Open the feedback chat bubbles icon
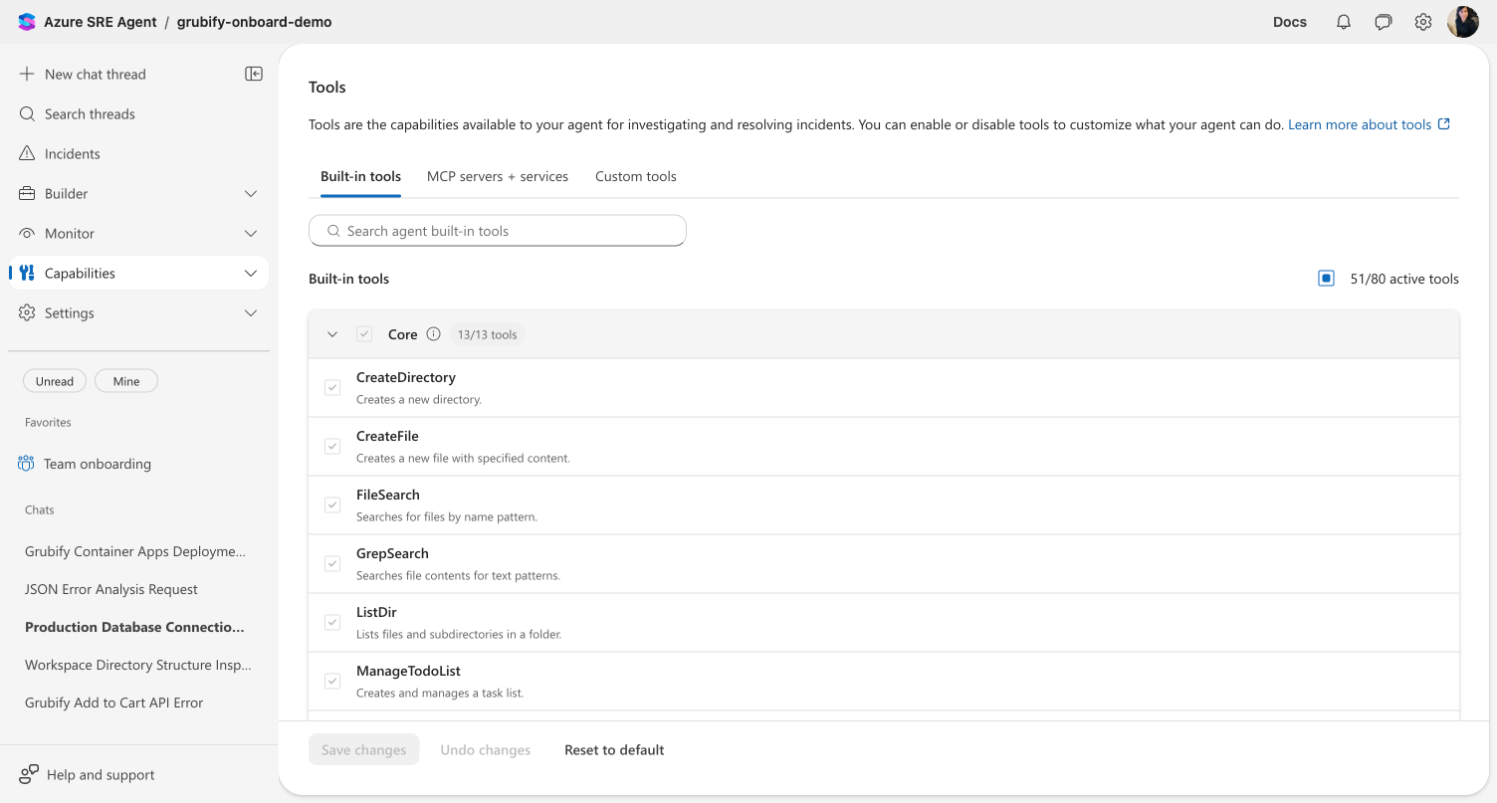Screen dimensions: 1497x803 point(1384,22)
